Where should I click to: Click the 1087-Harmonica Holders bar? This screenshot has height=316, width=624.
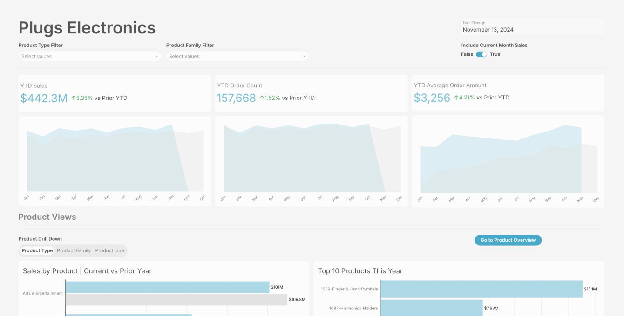pos(432,308)
